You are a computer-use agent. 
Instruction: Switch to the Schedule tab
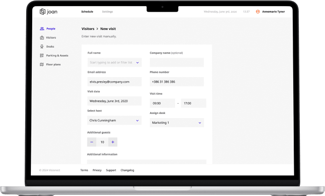pos(87,12)
